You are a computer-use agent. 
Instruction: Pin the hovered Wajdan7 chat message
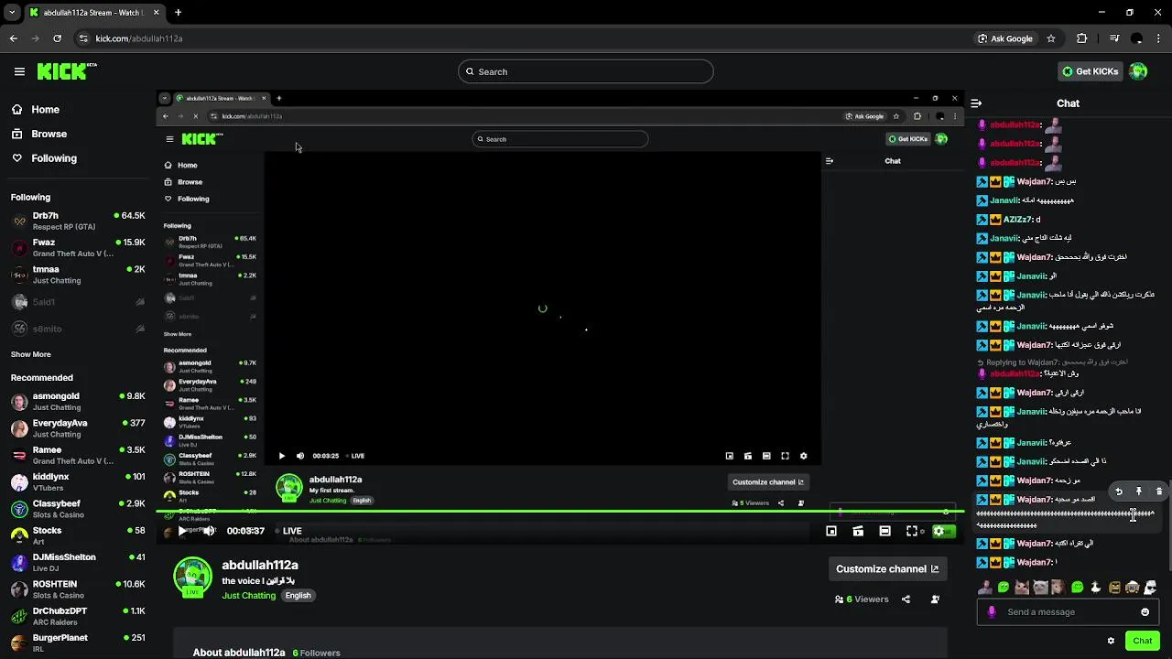coord(1139,492)
